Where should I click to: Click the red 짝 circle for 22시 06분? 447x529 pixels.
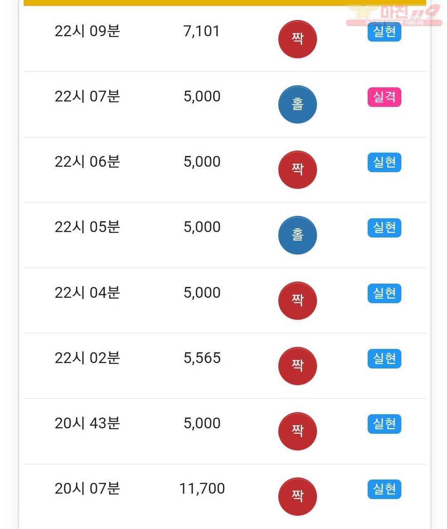(297, 170)
